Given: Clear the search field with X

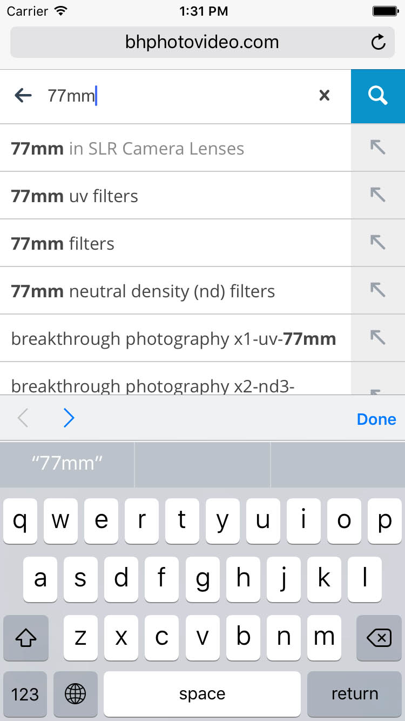Looking at the screenshot, I should pos(324,96).
